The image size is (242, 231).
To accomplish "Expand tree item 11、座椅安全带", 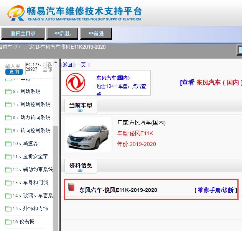I will tap(30, 157).
